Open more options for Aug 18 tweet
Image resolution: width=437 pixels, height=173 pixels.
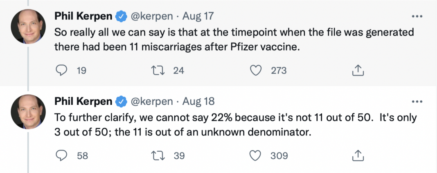[416, 101]
